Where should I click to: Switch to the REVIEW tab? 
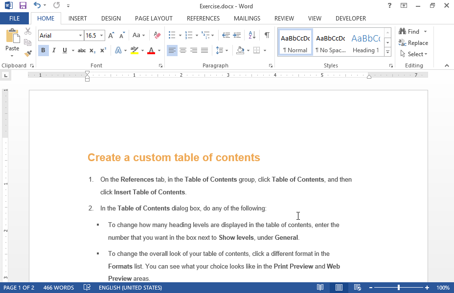(284, 18)
